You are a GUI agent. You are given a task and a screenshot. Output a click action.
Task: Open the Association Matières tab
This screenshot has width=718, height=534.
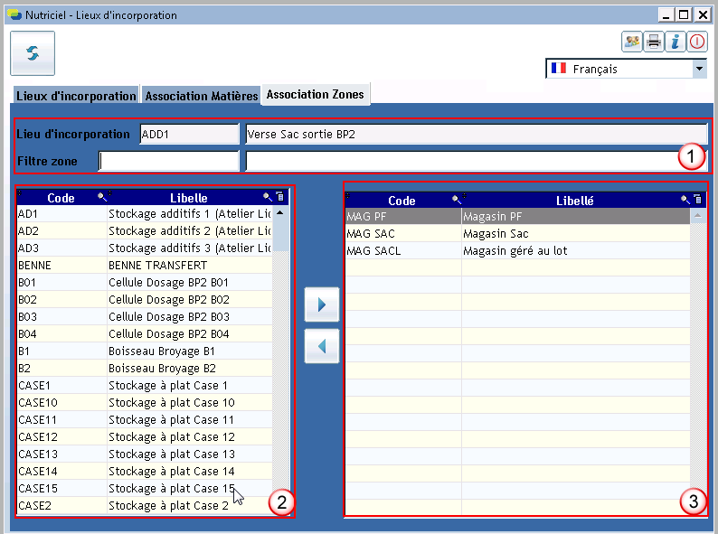201,96
